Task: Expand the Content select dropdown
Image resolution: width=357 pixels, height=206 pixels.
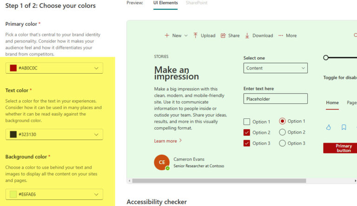Action: click(x=276, y=68)
